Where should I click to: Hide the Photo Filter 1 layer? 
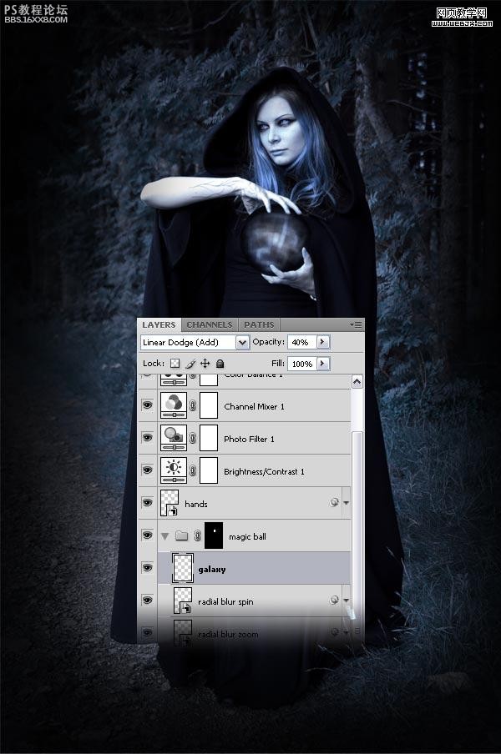click(148, 438)
